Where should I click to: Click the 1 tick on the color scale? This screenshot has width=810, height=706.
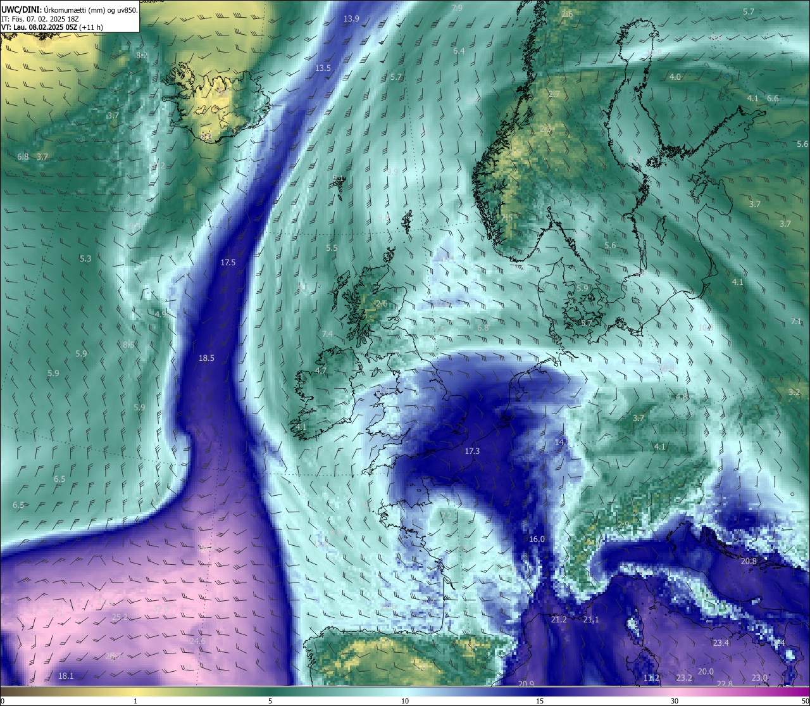[135, 701]
